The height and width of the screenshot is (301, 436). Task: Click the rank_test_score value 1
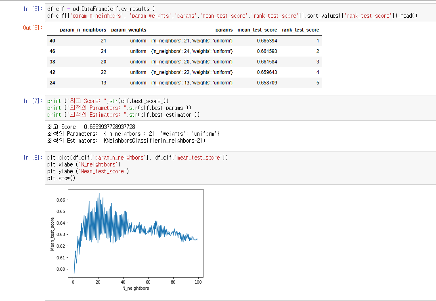(318, 41)
